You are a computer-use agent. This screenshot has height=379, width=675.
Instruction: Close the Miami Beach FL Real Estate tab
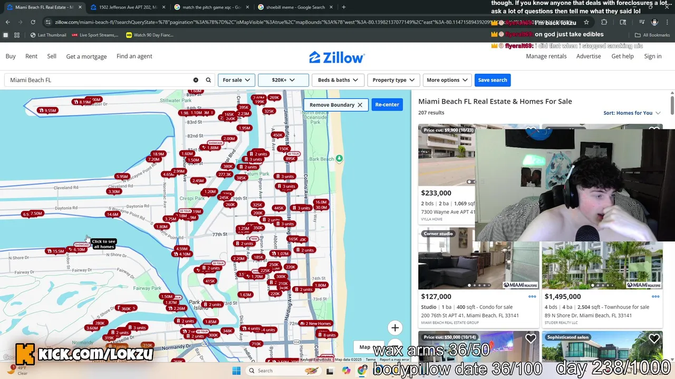coord(79,7)
